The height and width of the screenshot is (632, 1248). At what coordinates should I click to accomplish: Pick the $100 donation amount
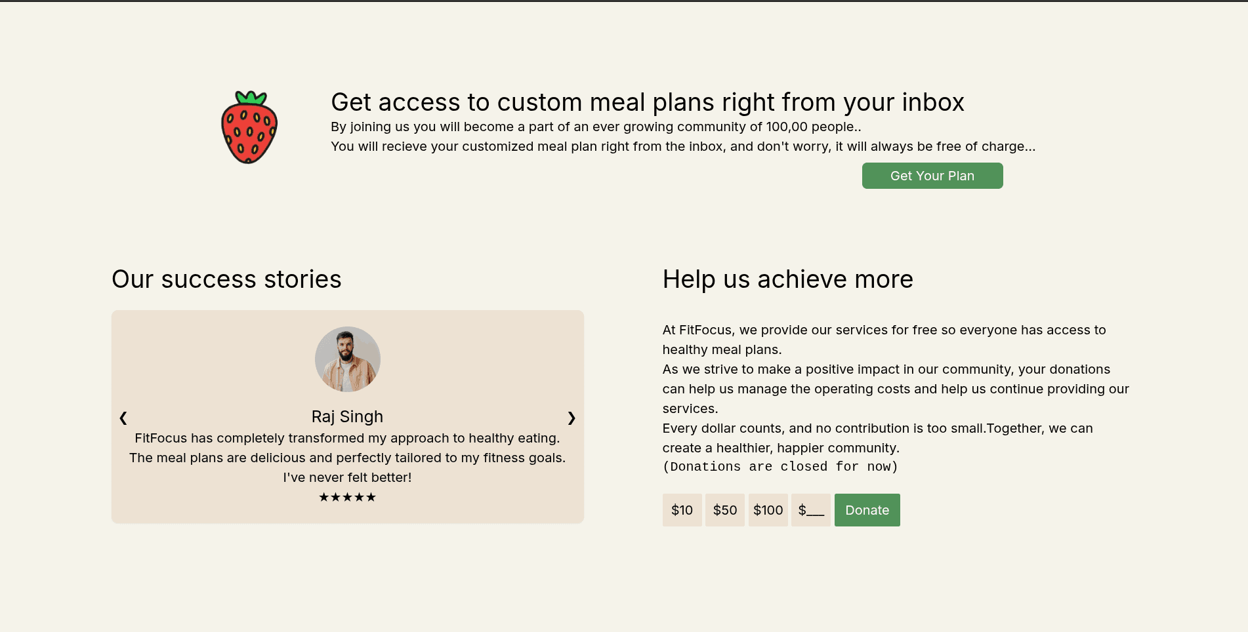(x=768, y=510)
